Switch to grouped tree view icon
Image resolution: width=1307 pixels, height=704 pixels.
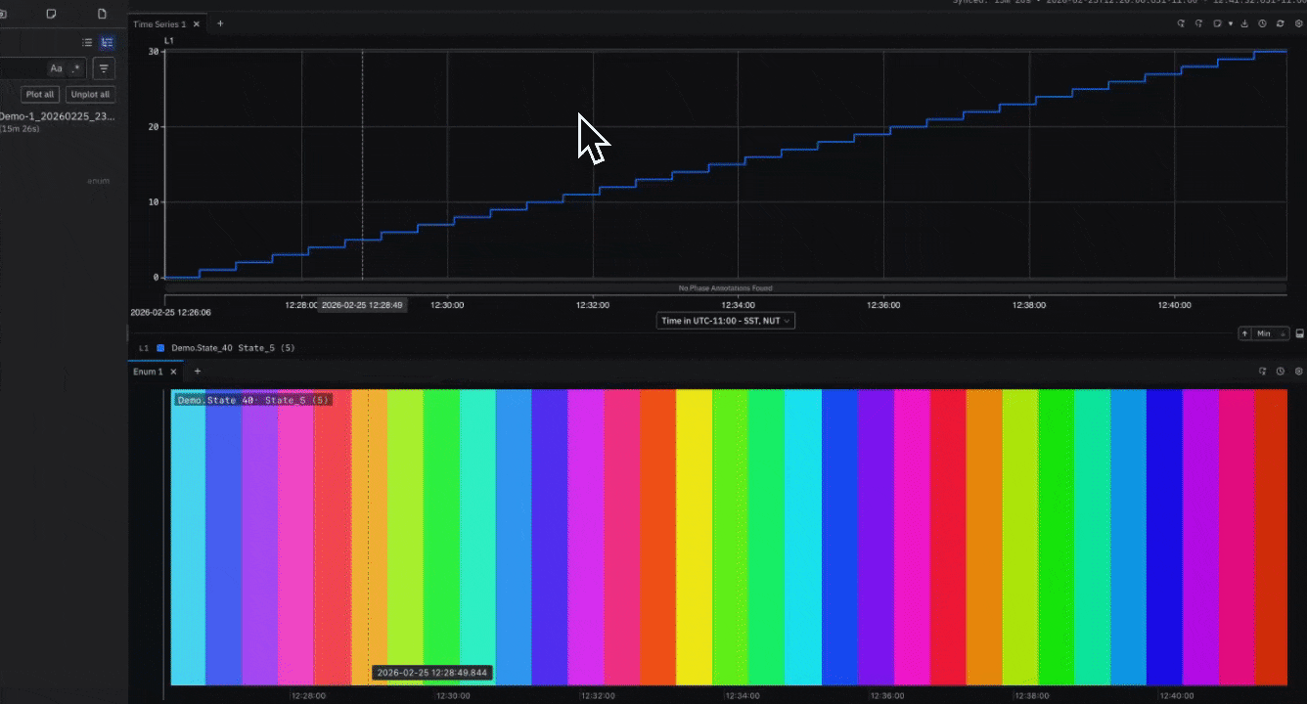coord(107,42)
